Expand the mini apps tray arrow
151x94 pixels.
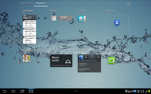pyautogui.click(x=75, y=91)
